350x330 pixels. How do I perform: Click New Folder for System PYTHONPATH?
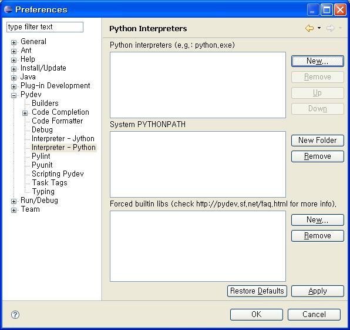click(x=318, y=141)
